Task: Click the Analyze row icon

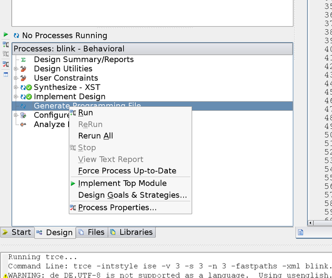Action: click(23, 124)
